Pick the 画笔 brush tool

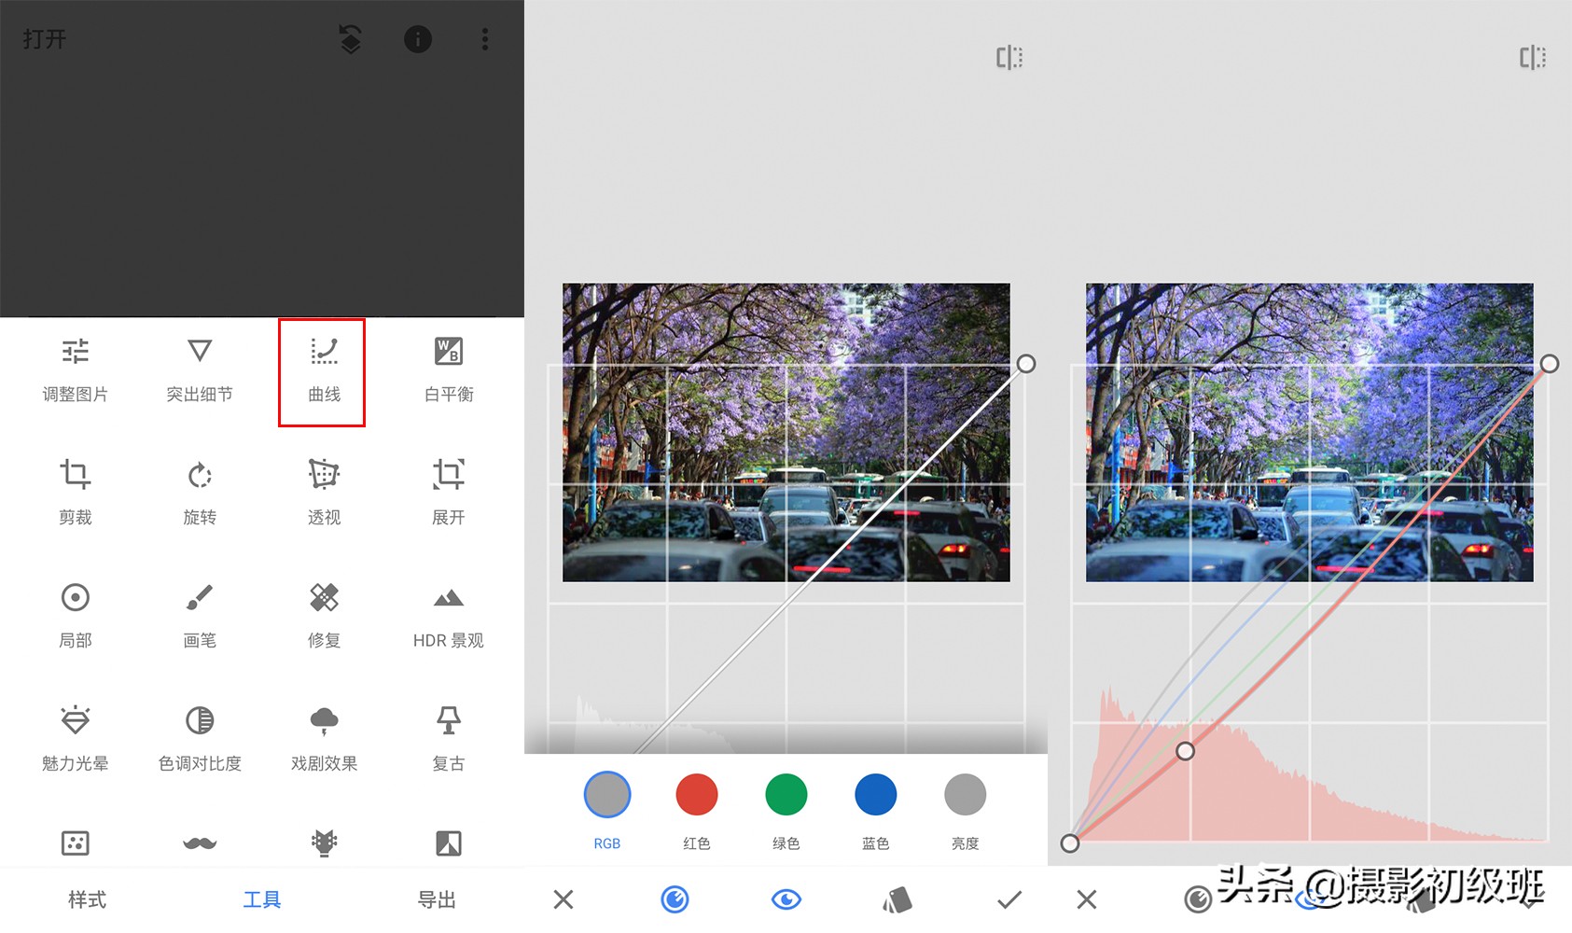(200, 617)
